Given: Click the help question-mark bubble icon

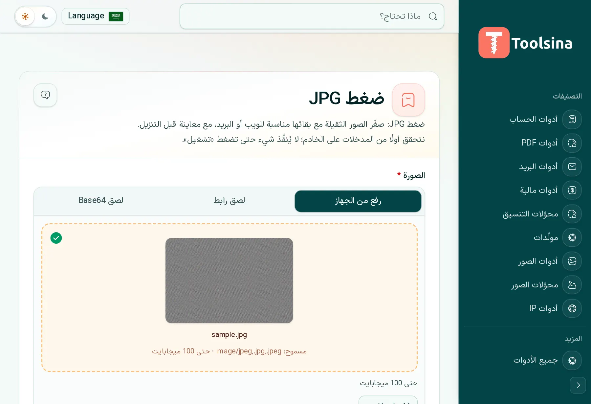Looking at the screenshot, I should click(45, 95).
